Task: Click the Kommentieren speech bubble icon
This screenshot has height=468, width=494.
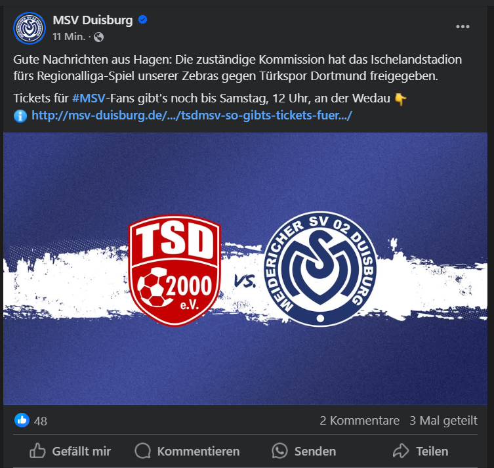Action: 143,451
